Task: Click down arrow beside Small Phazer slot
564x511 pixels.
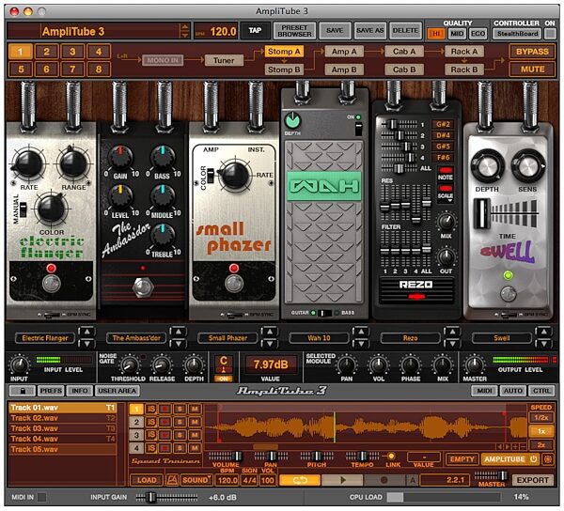Action: [x=270, y=343]
